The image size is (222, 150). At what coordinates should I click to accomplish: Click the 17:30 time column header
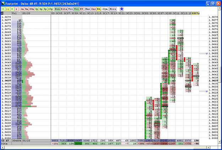(x=109, y=13)
